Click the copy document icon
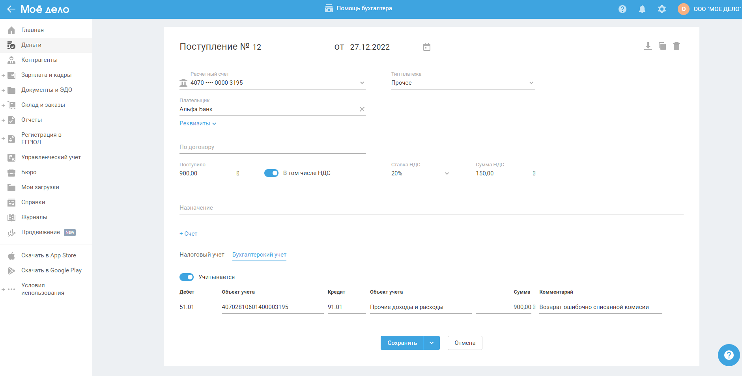Screen dimensions: 742x376 tap(662, 47)
